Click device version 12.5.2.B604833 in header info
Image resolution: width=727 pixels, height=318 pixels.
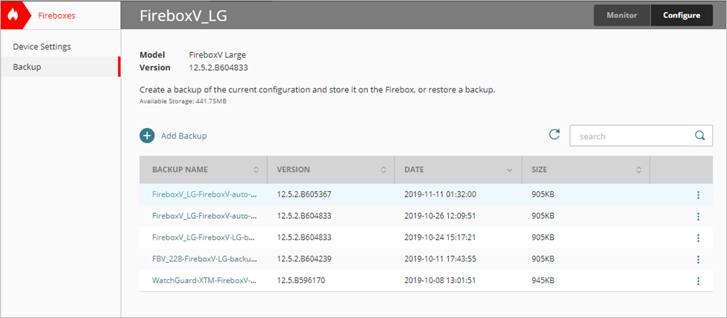click(218, 68)
